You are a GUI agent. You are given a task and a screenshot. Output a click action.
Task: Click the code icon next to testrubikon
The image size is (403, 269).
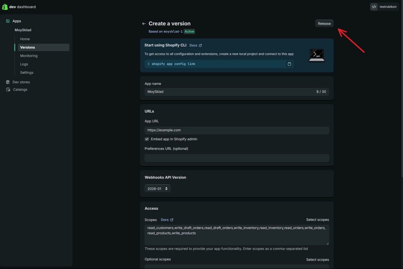pos(374,7)
